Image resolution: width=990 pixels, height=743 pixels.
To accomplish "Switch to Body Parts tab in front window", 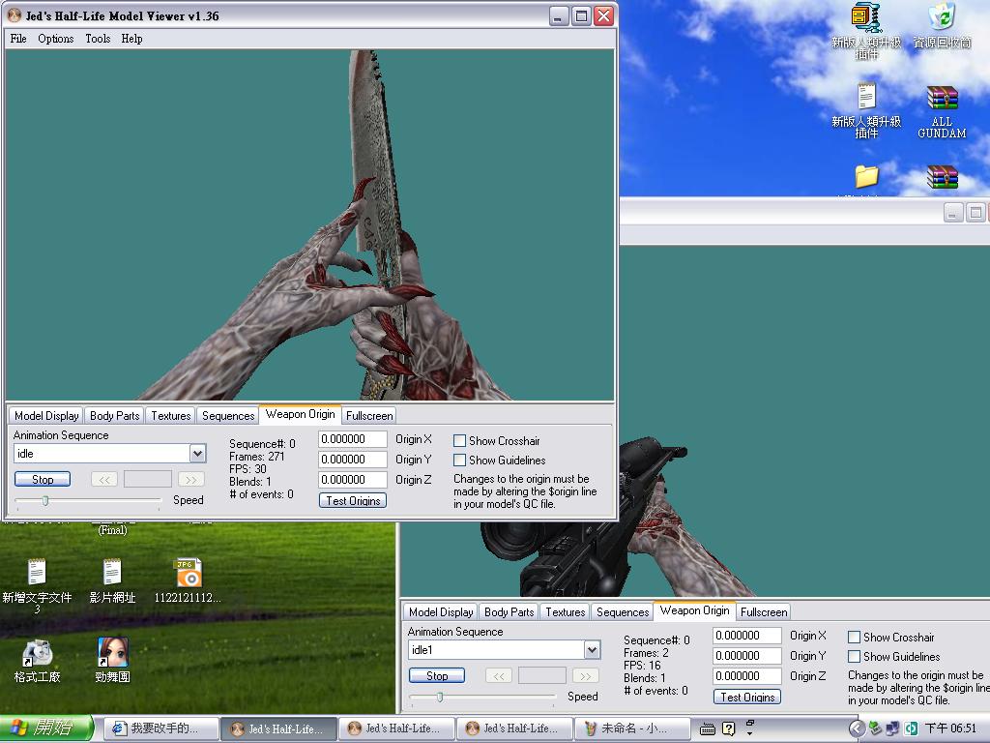I will tap(114, 416).
